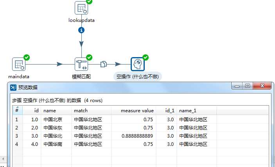The image size is (275, 167).
Task: Click green checkmark on maindata step
Action: coord(27,57)
